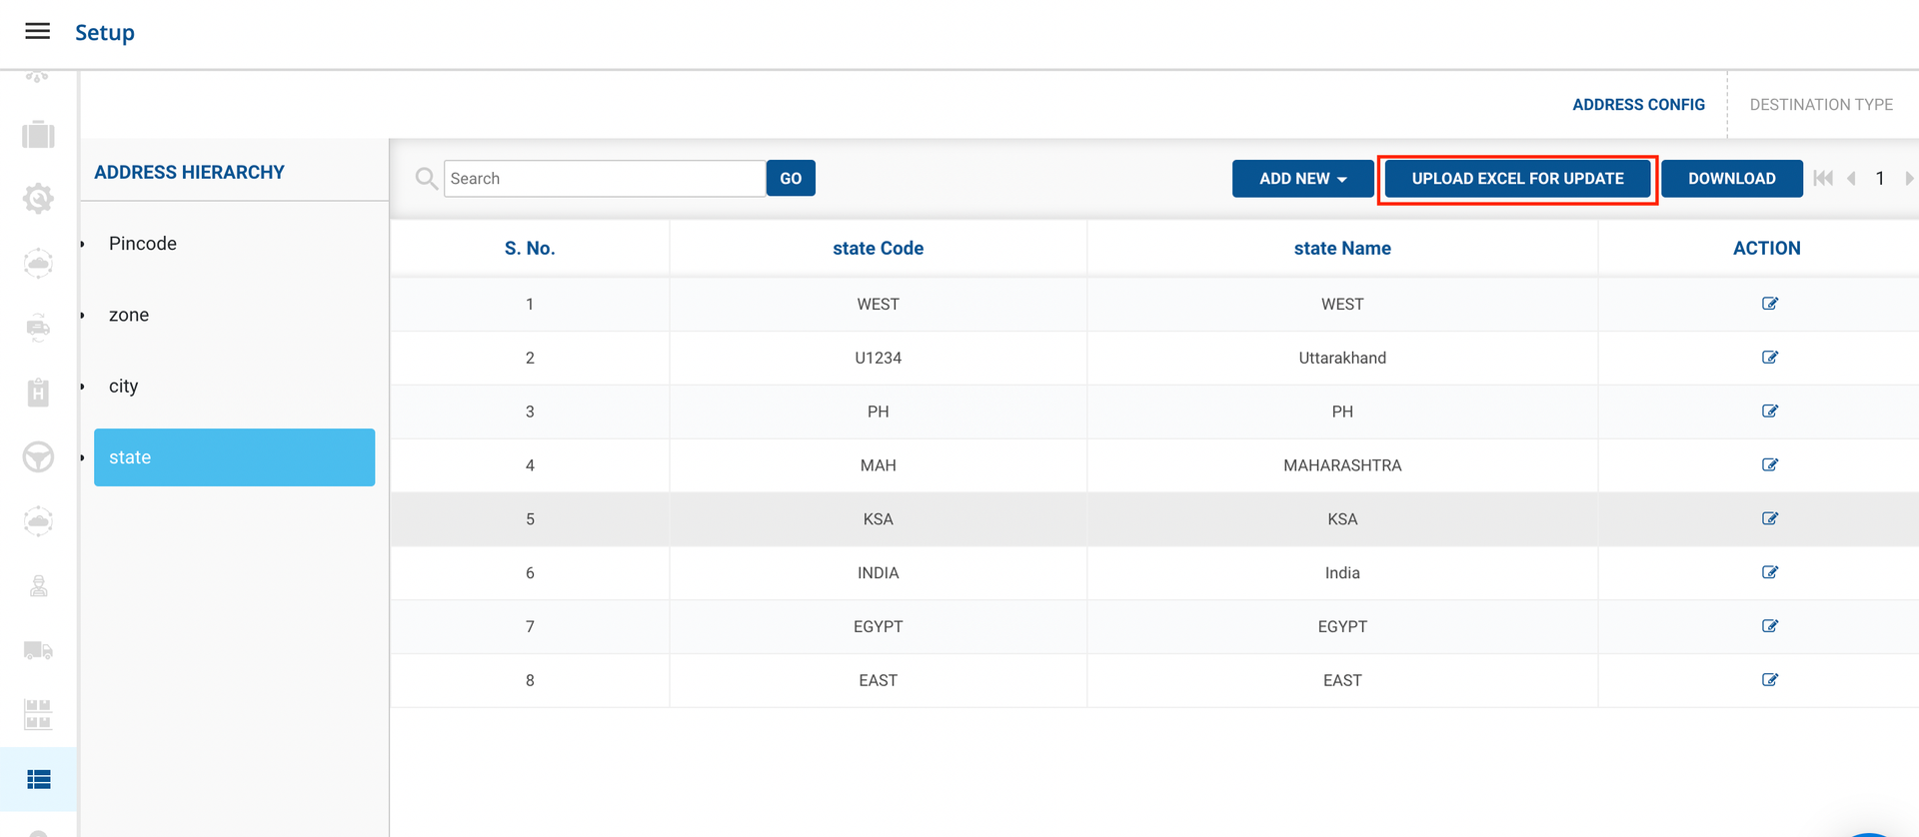Select zone in Address Hierarchy
1919x837 pixels.
pos(129,315)
